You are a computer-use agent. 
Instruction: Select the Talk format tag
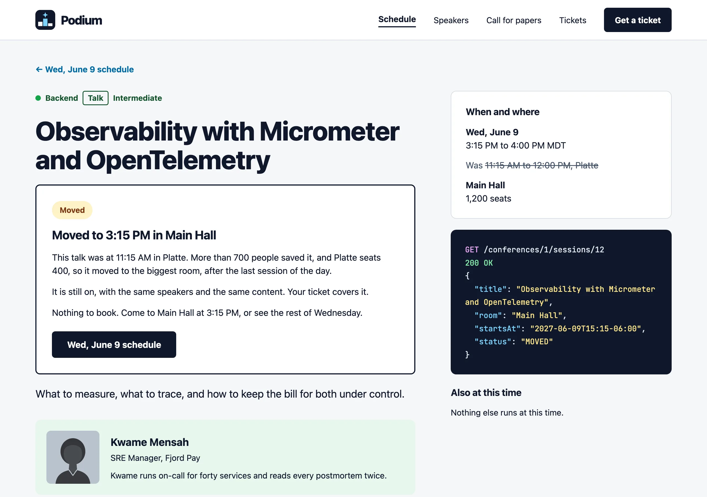pyautogui.click(x=96, y=98)
